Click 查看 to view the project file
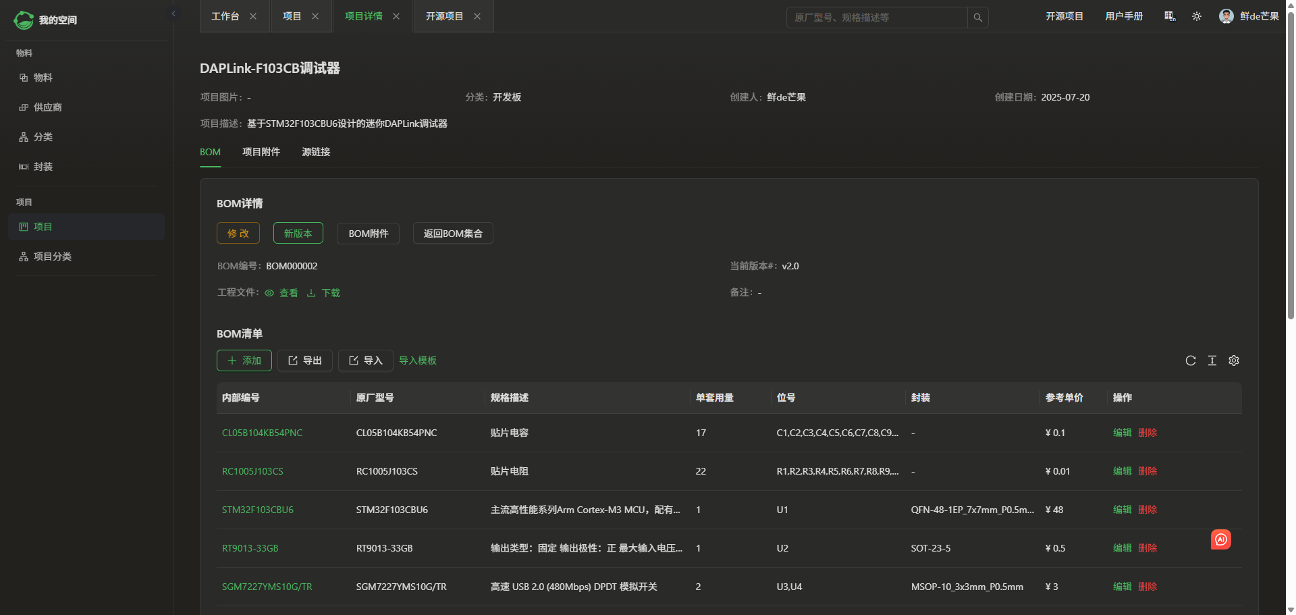Image resolution: width=1296 pixels, height=615 pixels. [282, 293]
